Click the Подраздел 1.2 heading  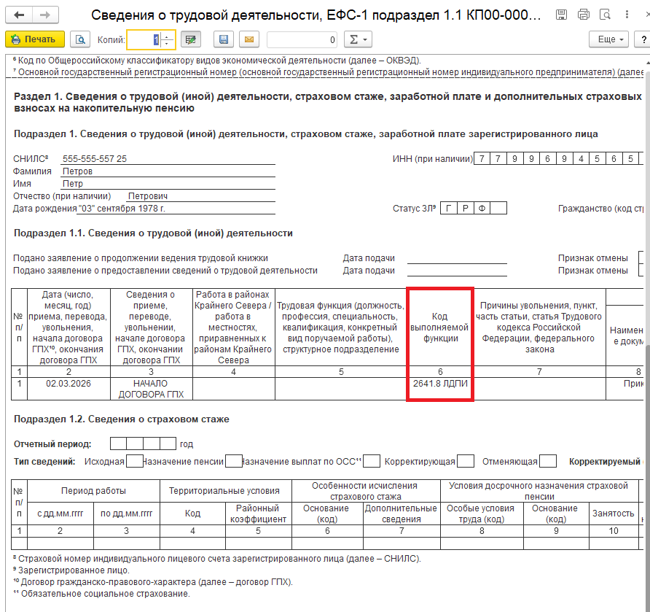[x=122, y=419]
